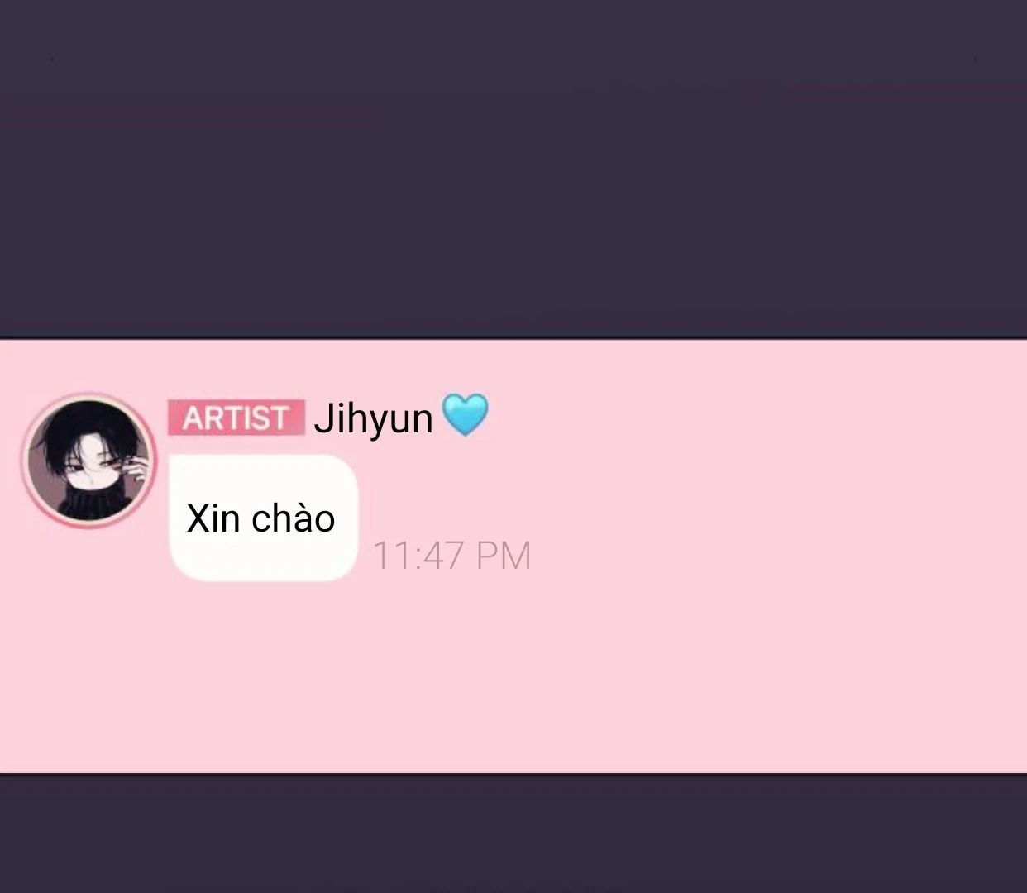Select the "Xin chào" message bubble
The height and width of the screenshot is (893, 1027).
pos(263,518)
